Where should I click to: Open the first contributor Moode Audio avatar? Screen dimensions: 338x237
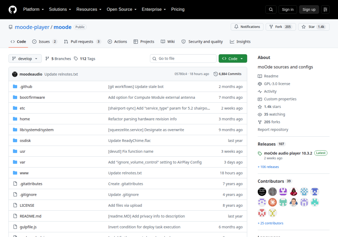[x=262, y=192]
